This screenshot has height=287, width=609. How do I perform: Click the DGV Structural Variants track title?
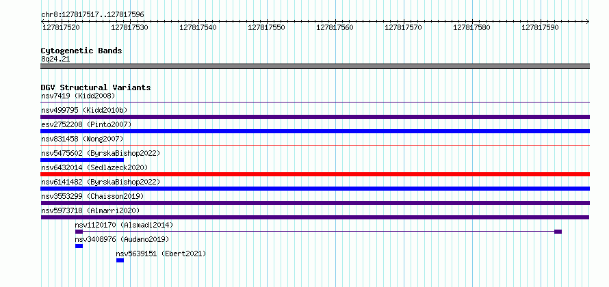tap(96, 87)
